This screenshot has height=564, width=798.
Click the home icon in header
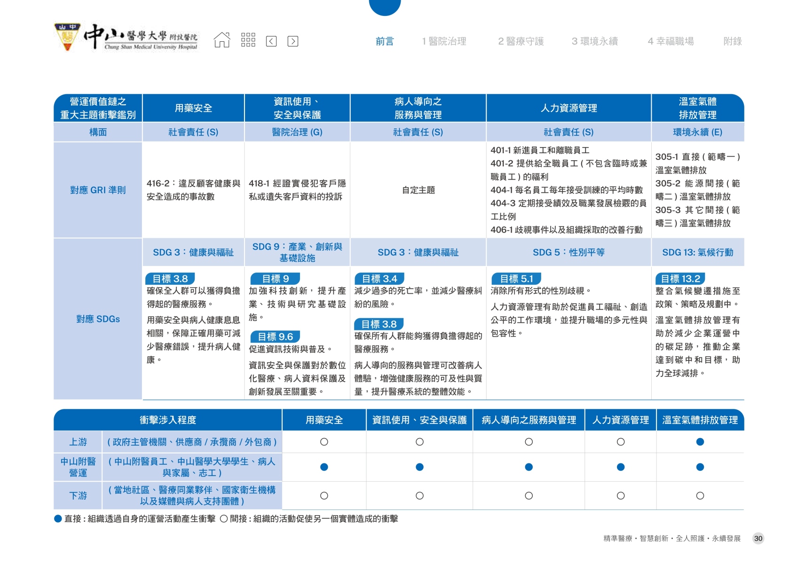(222, 40)
